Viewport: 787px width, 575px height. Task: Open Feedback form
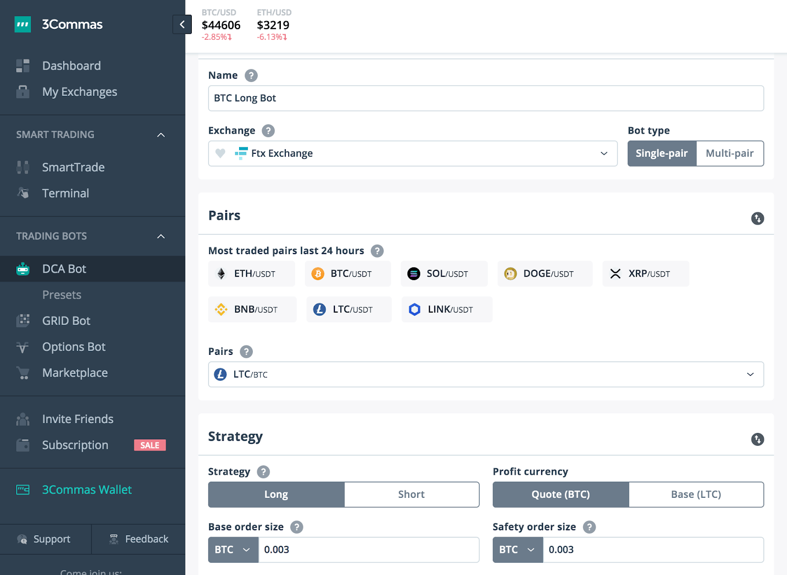click(139, 539)
